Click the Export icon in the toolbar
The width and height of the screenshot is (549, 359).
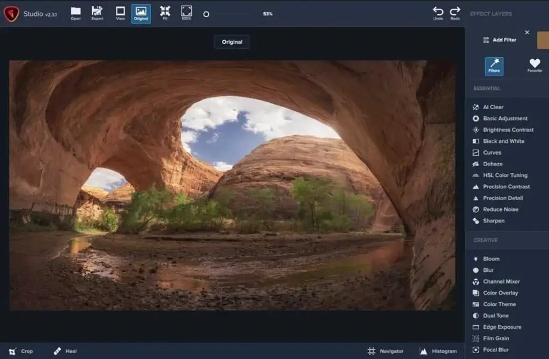[97, 14]
